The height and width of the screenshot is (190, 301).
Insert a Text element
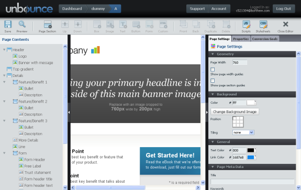point(122,27)
